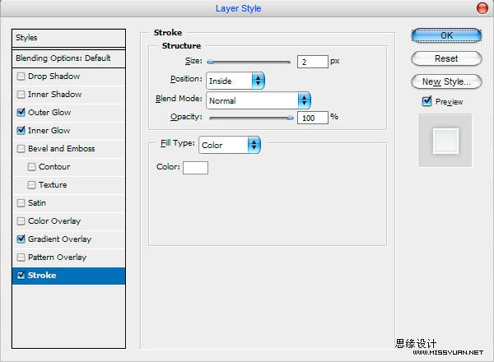Uncheck the Inner Glow checkbox

21,131
